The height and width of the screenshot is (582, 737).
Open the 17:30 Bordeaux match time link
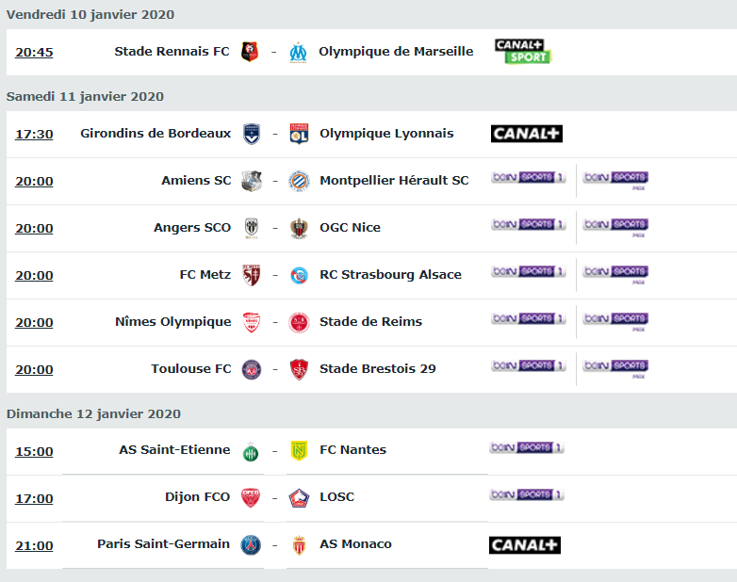pyautogui.click(x=34, y=135)
